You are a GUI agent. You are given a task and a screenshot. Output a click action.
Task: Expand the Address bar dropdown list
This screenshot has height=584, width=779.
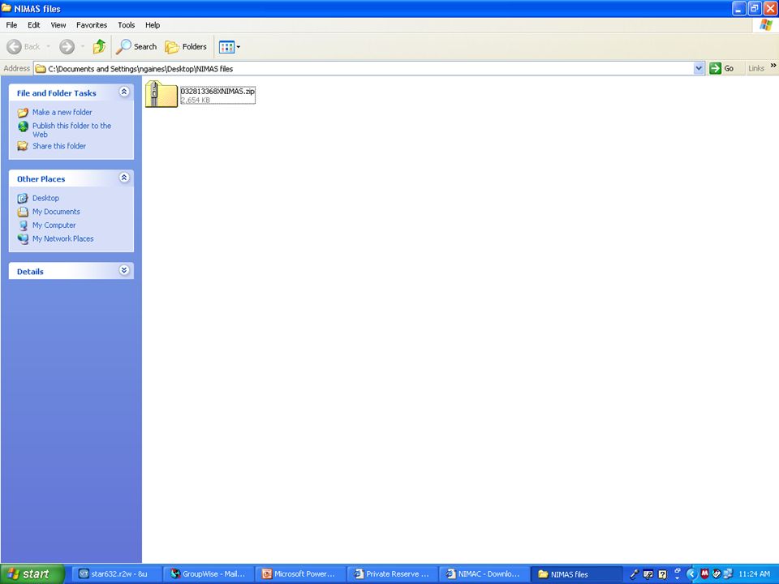click(x=699, y=68)
